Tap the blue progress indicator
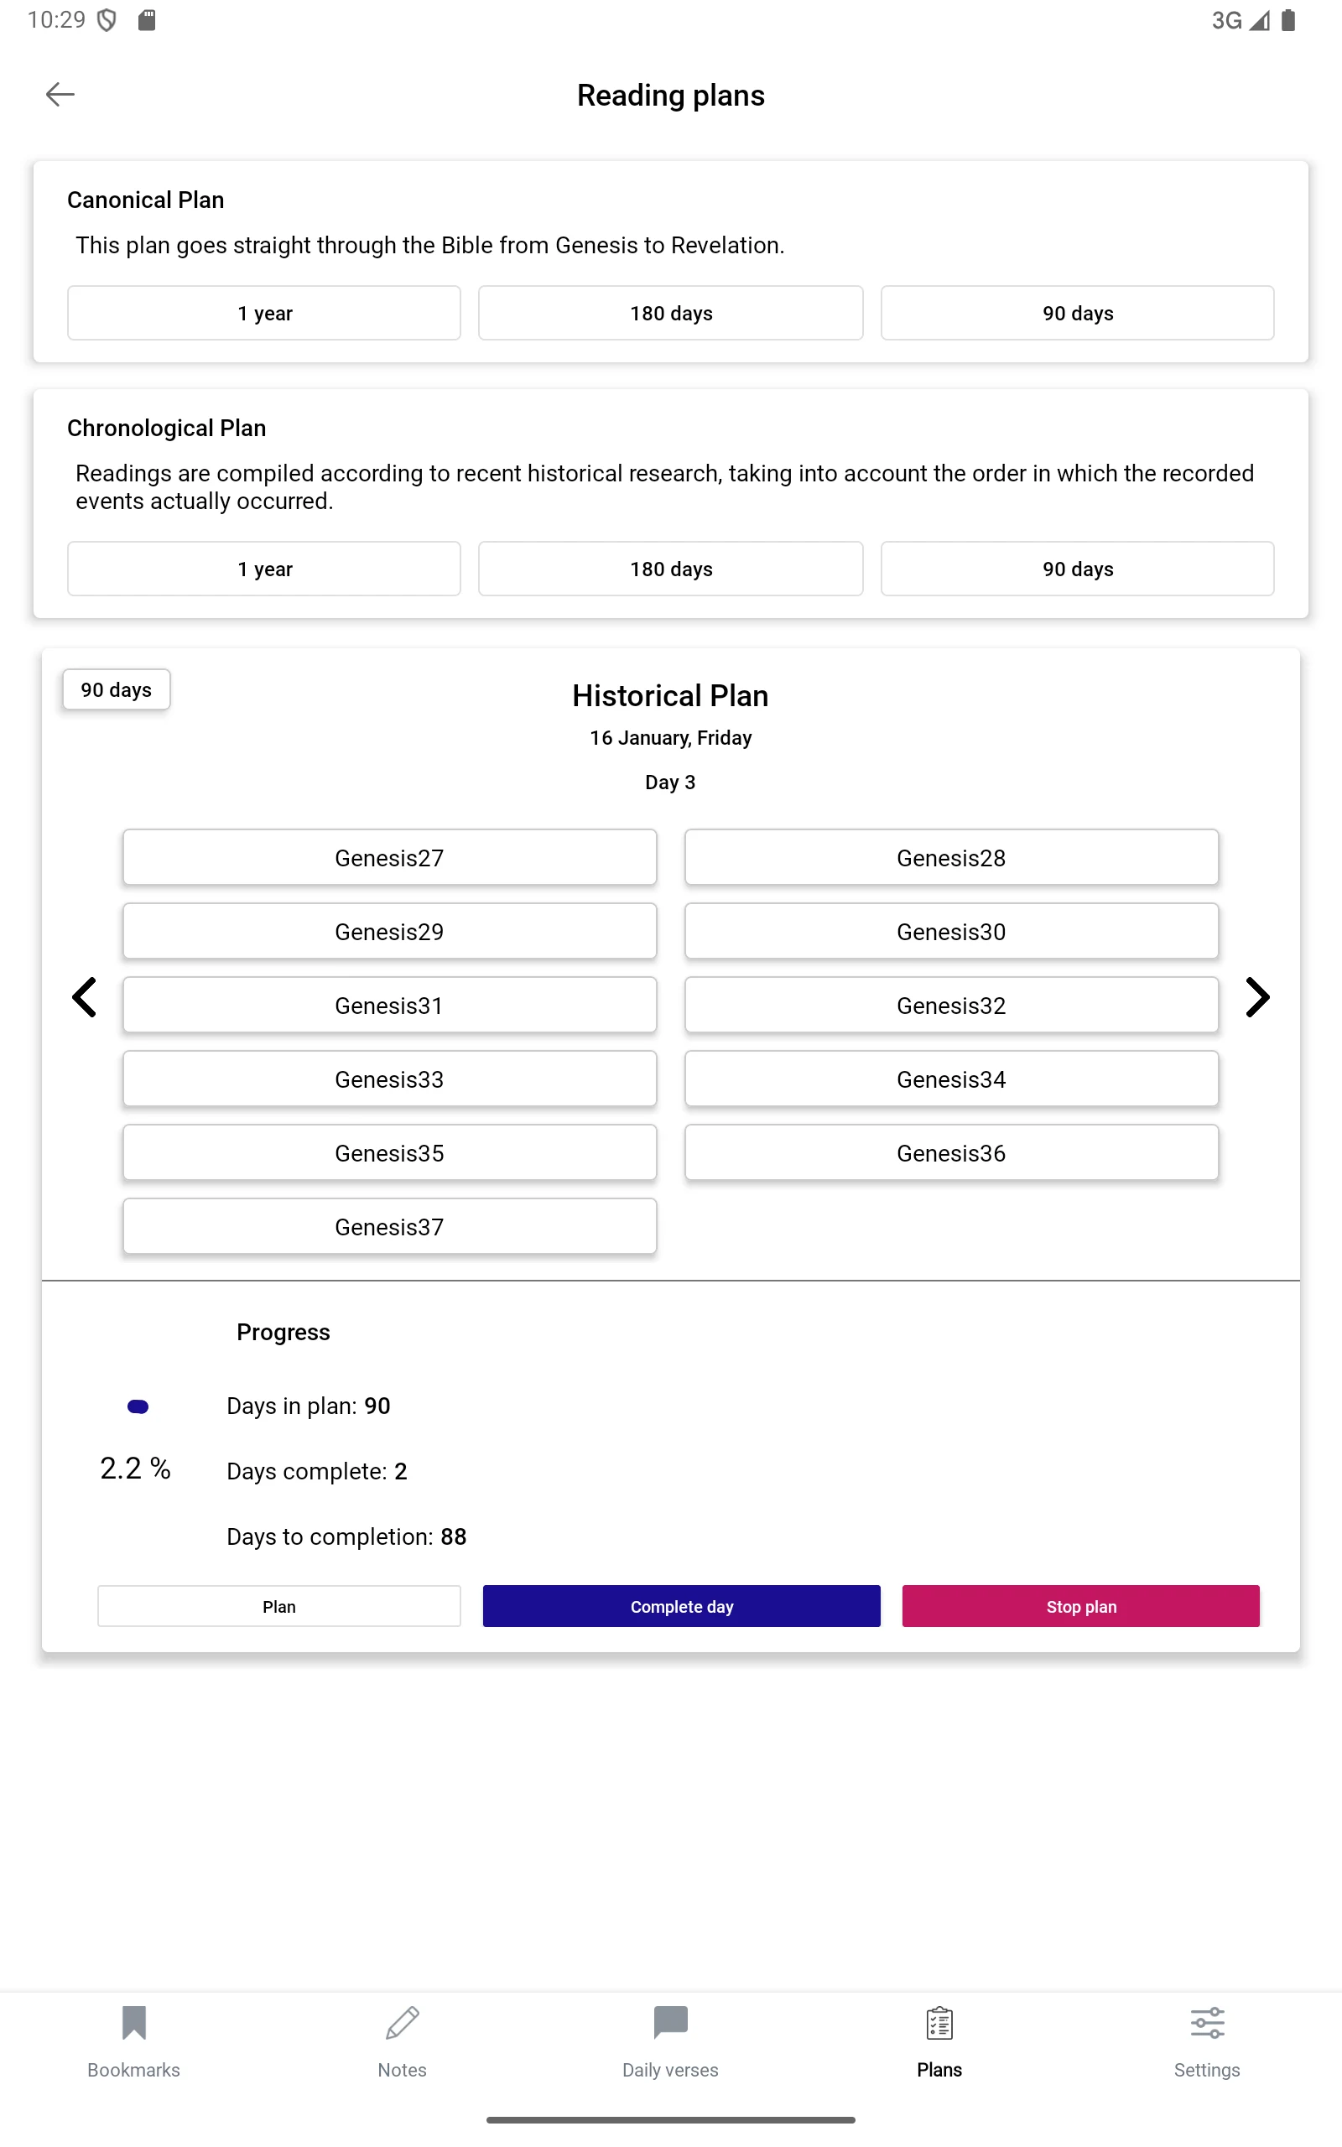Viewport: 1342px width, 2147px height. (x=138, y=1406)
